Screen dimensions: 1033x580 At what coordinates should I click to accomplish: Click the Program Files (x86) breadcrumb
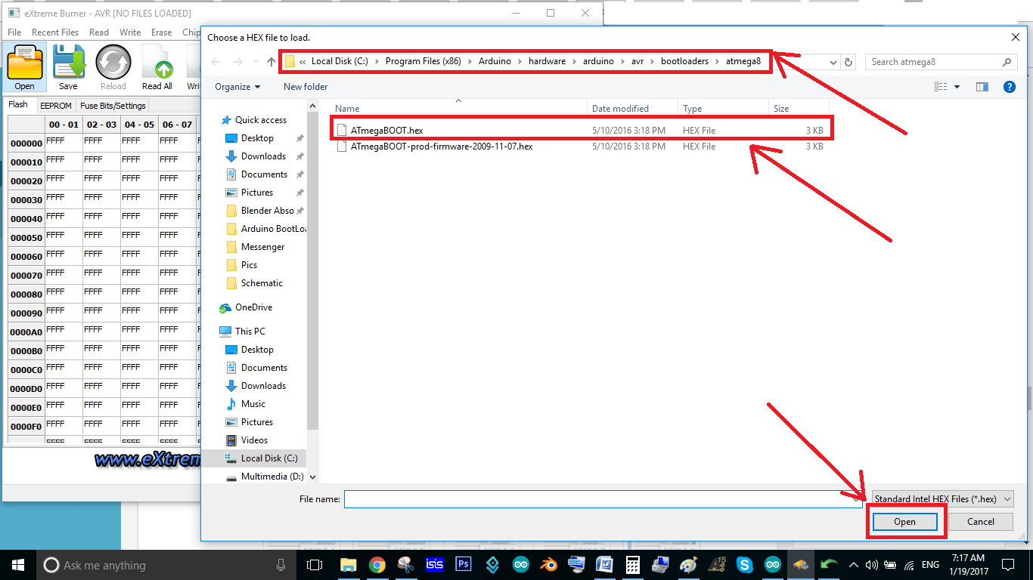(x=423, y=61)
